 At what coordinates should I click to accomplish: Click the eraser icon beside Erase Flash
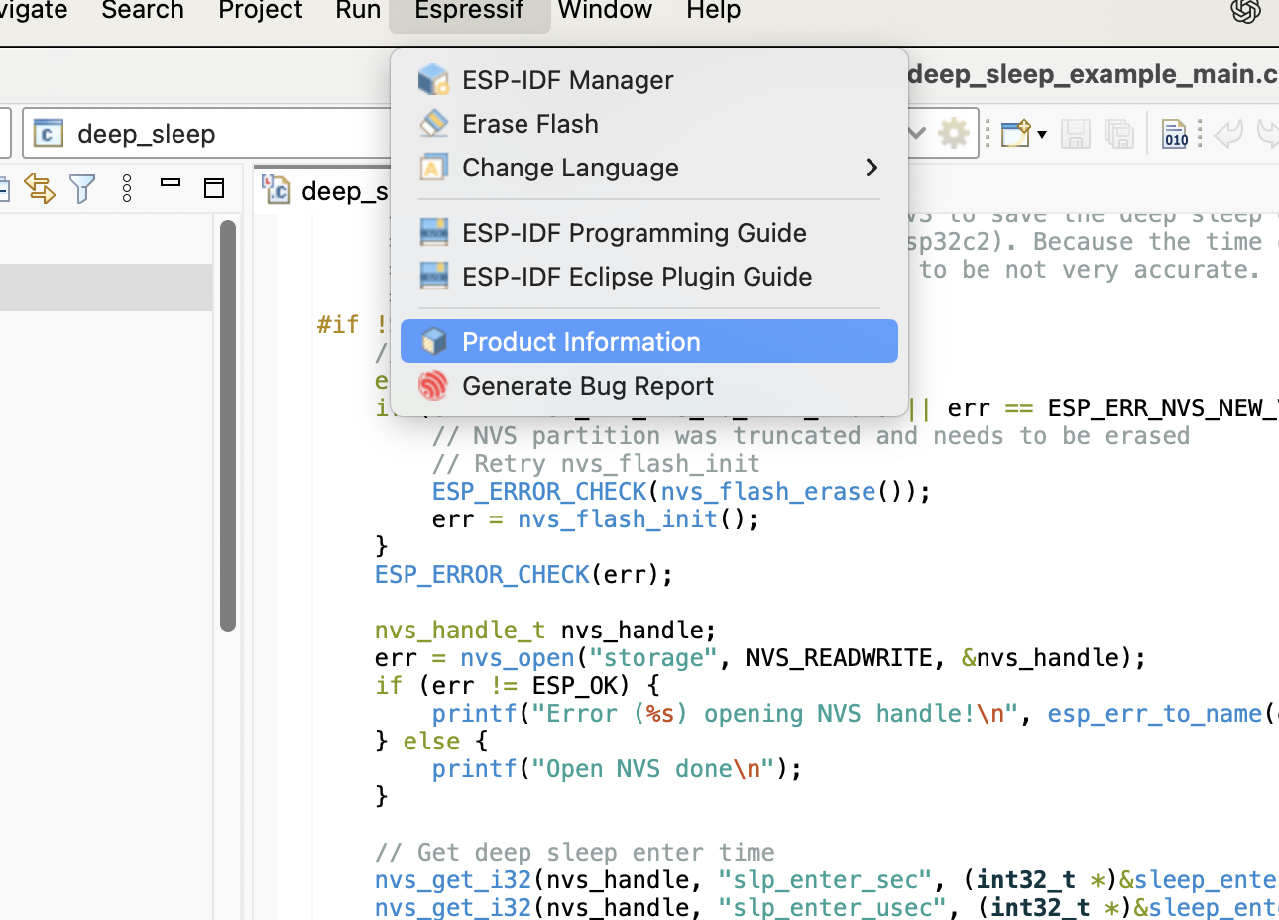click(x=433, y=123)
